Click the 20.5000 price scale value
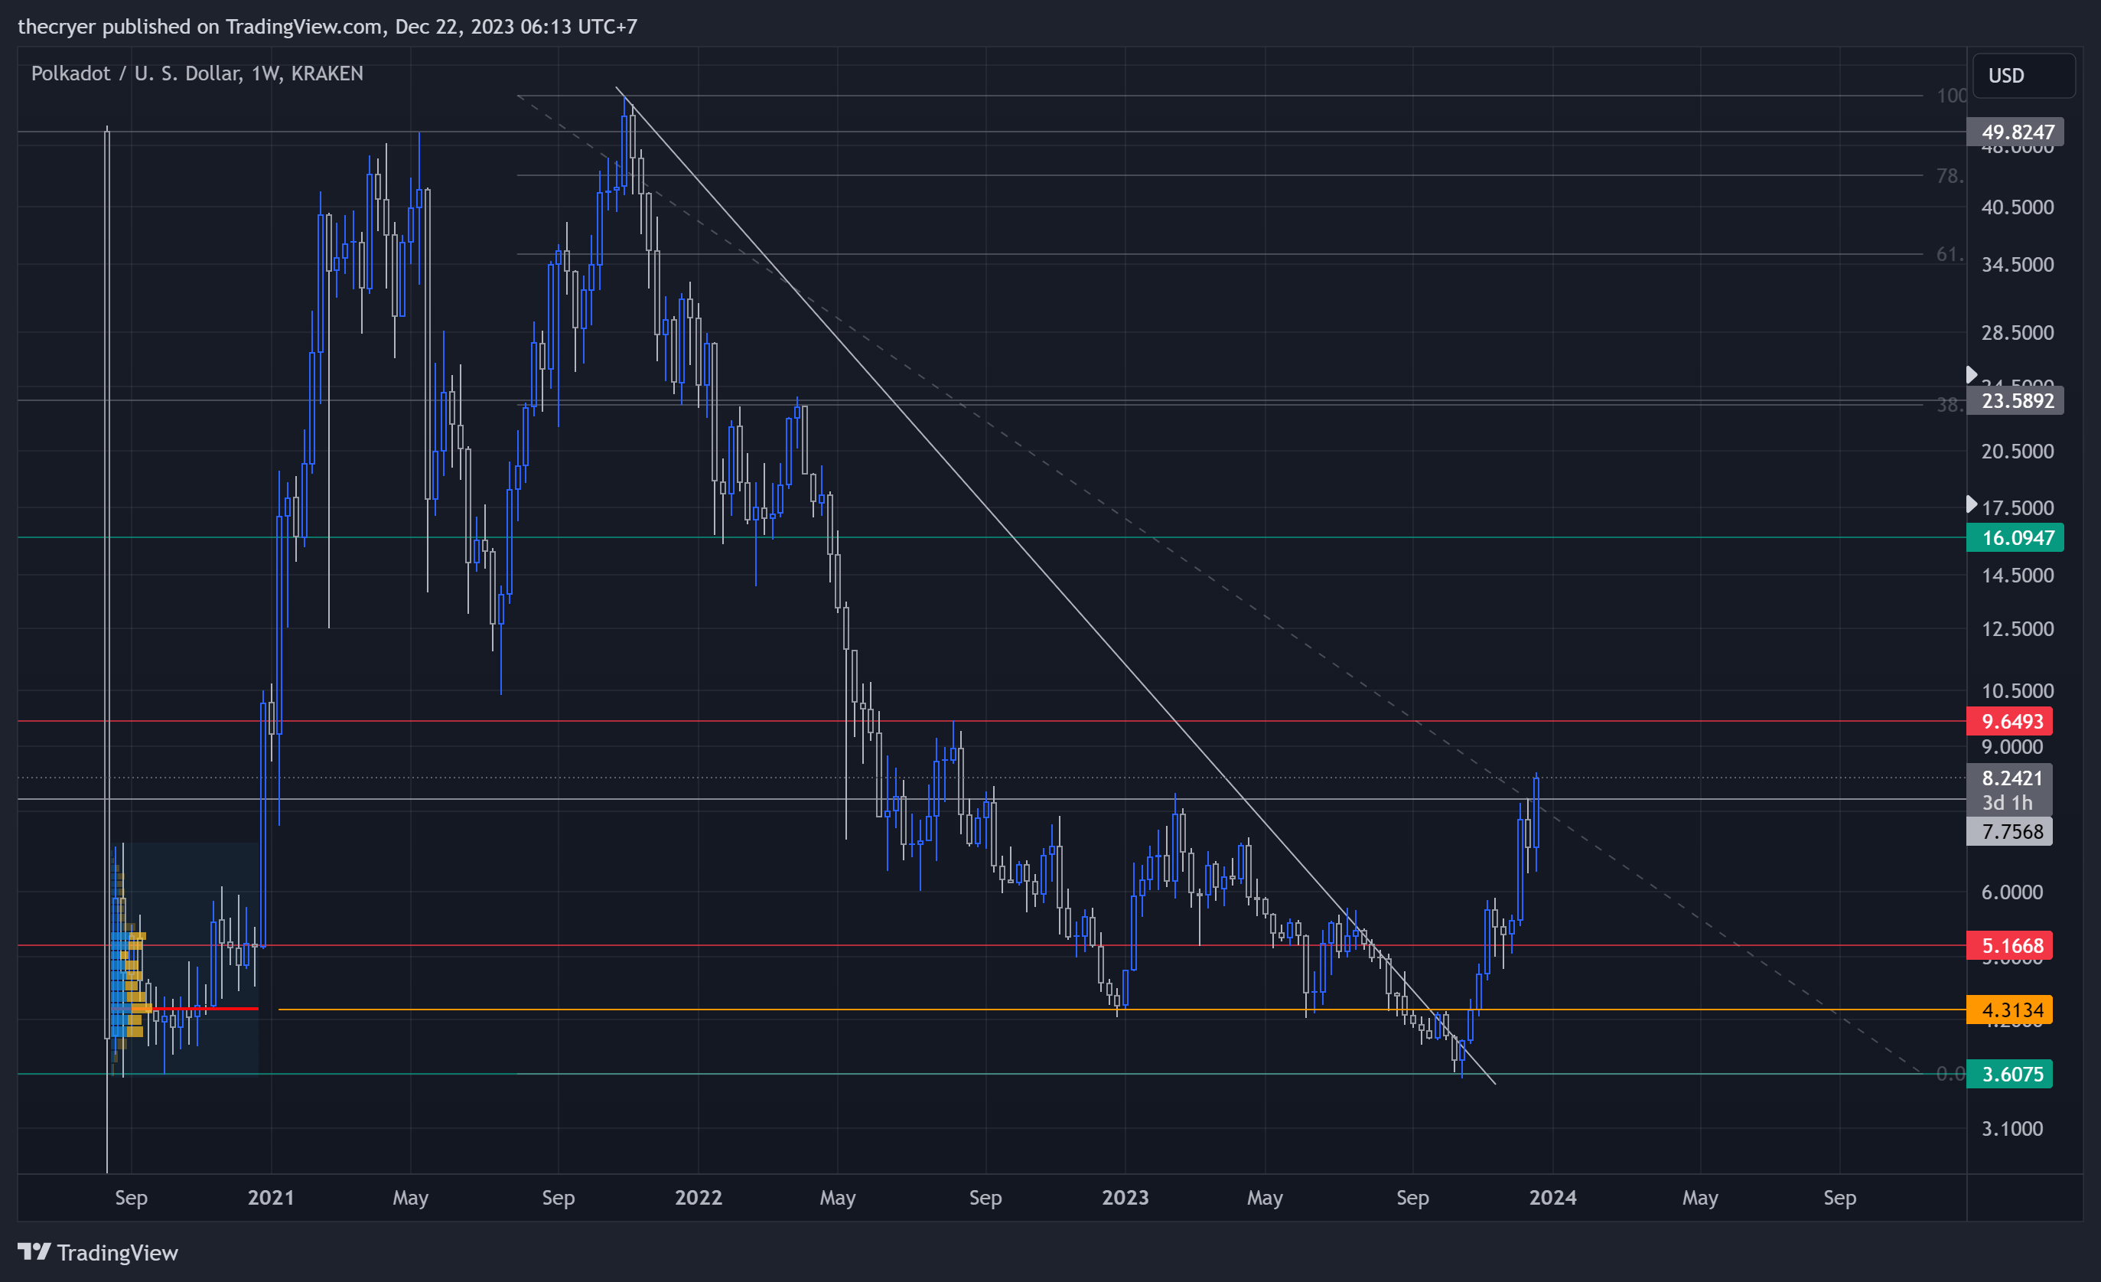The height and width of the screenshot is (1282, 2101). 2018,452
